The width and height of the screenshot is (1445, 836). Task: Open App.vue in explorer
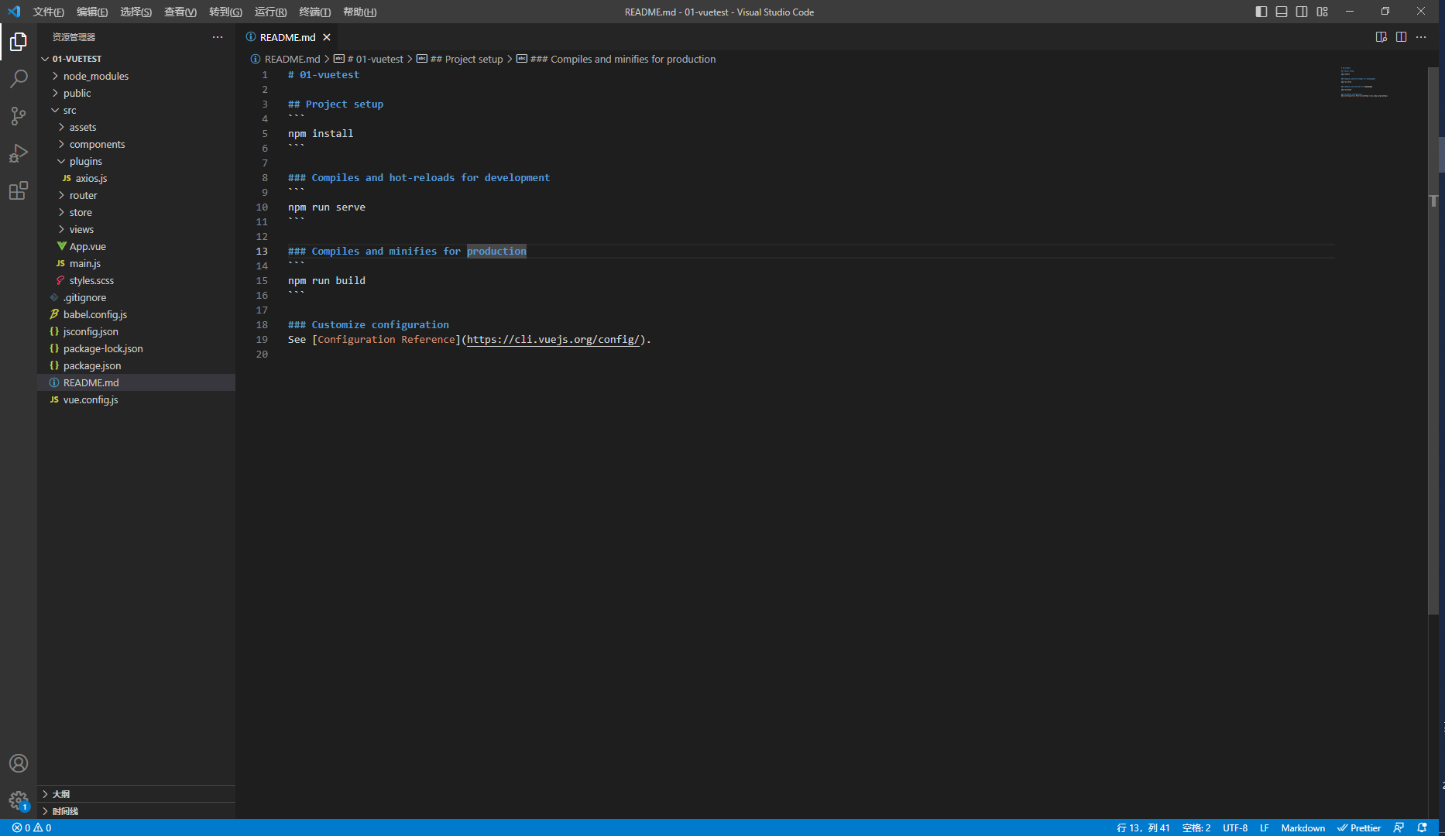point(136,246)
